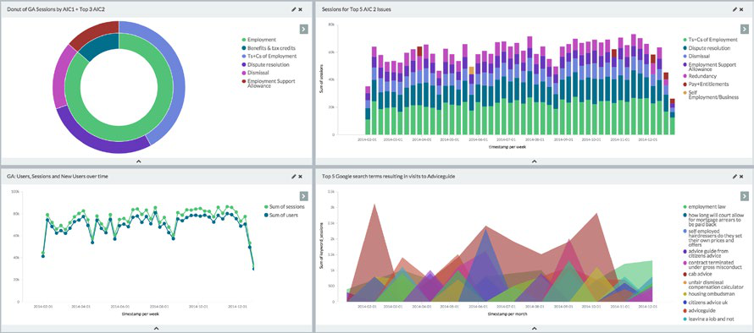
Task: Click the Benefits & tax credits legend entry
Action: [269, 48]
